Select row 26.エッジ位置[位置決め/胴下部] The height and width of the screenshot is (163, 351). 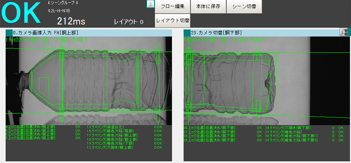coord(209,128)
